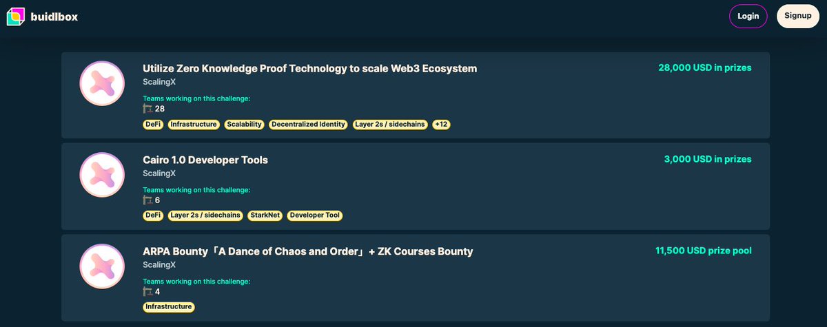Click the buidlbox logo icon
The image size is (827, 327).
[x=16, y=16]
